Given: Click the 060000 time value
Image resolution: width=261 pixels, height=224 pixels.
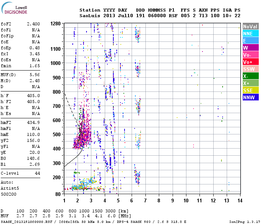Looking at the screenshot, I should tap(157, 16).
